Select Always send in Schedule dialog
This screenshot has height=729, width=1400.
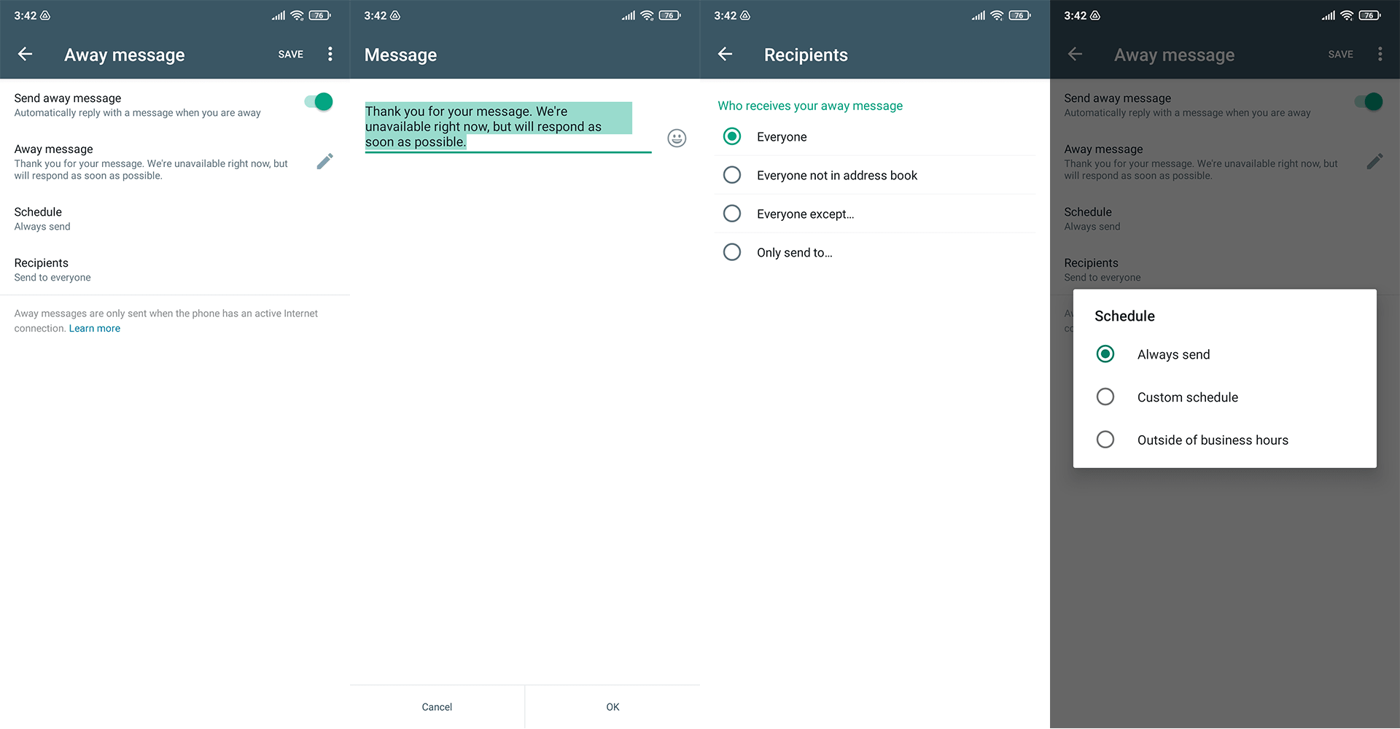[x=1225, y=354]
